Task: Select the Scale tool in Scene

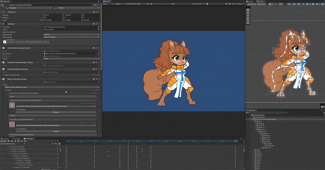Action: tap(248, 18)
